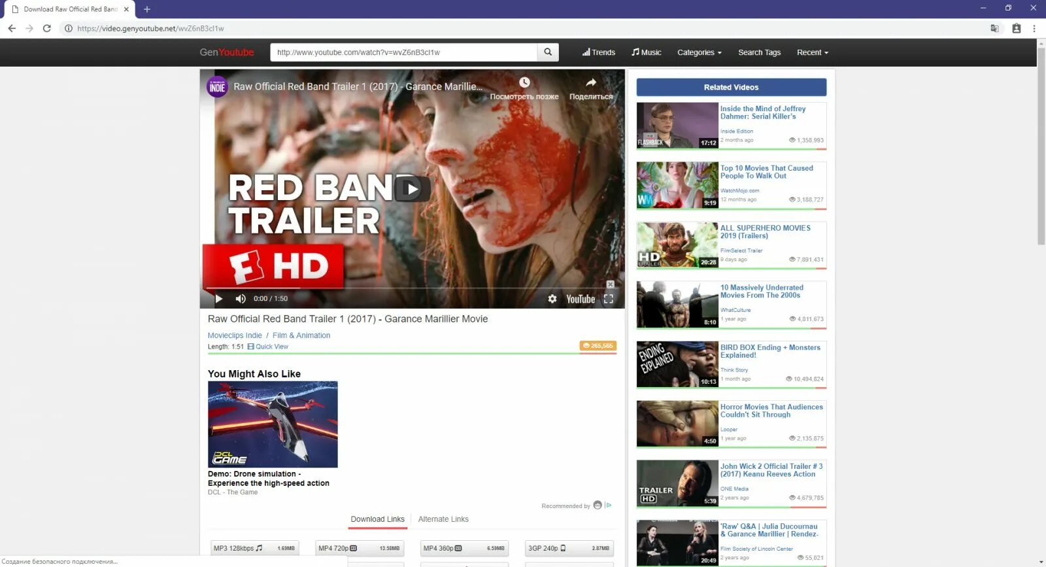Open ALL SUPERHERO MOVIES 2019 Trailers link
Viewport: 1046px width, 567px height.
(766, 232)
